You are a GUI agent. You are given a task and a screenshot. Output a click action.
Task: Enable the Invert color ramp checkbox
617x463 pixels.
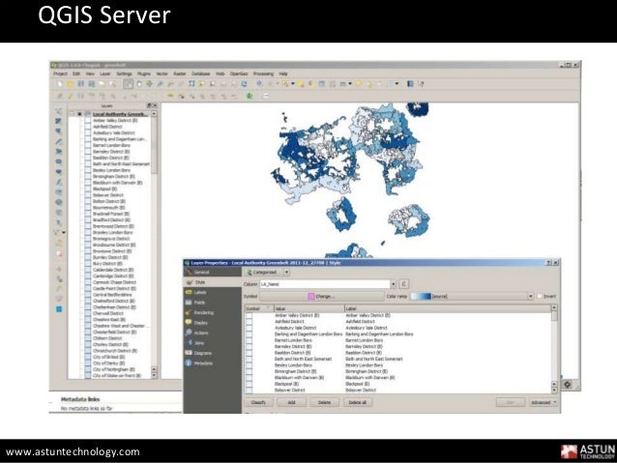click(540, 296)
